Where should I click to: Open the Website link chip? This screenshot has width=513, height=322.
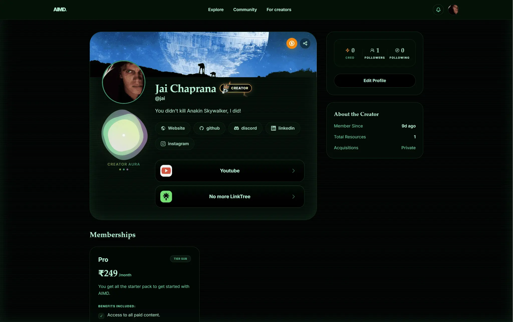click(x=173, y=128)
